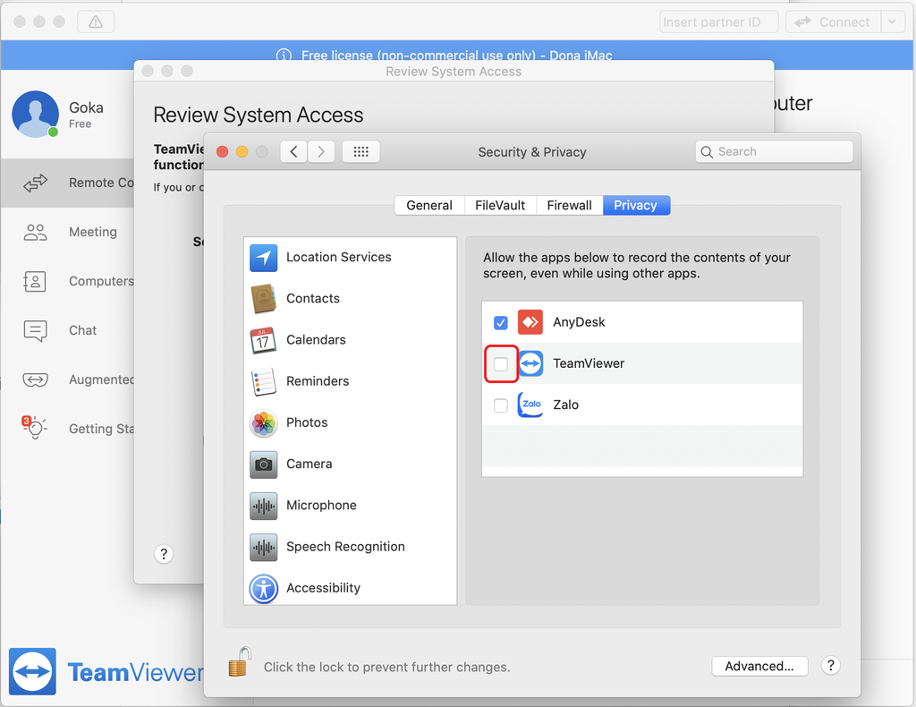Switch to the Firewall tab
This screenshot has height=707, width=916.
(570, 206)
